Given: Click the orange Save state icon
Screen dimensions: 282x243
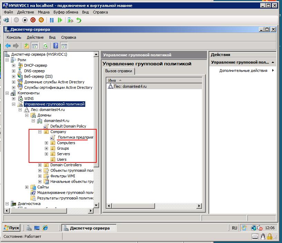Looking at the screenshot, I should click(41, 20).
